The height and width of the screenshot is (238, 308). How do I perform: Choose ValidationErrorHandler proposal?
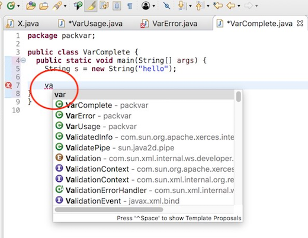pyautogui.click(x=144, y=191)
